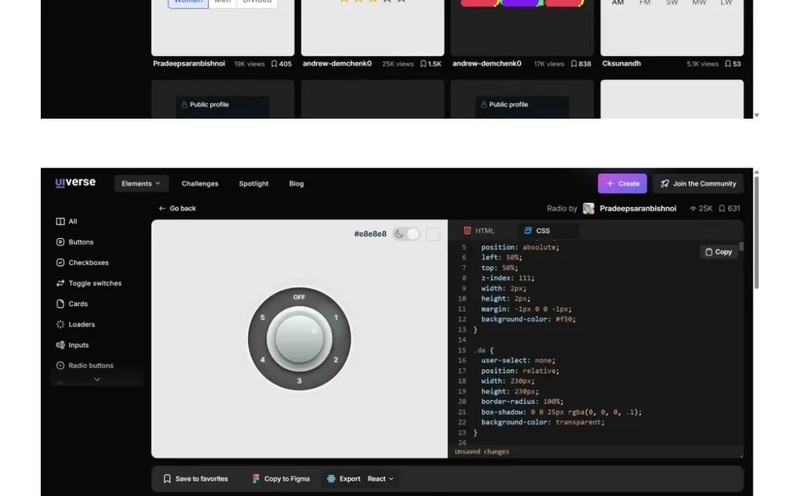801x496 pixels.
Task: Click the rocket icon in Join the Community
Action: click(x=665, y=183)
